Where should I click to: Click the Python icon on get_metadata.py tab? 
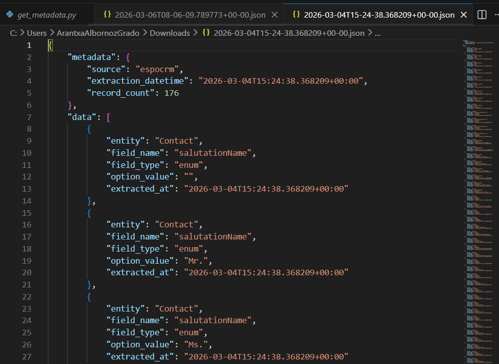[x=10, y=15]
